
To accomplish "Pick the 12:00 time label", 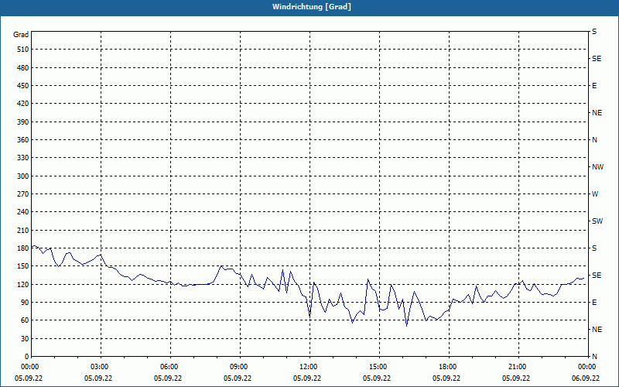I will coord(307,366).
